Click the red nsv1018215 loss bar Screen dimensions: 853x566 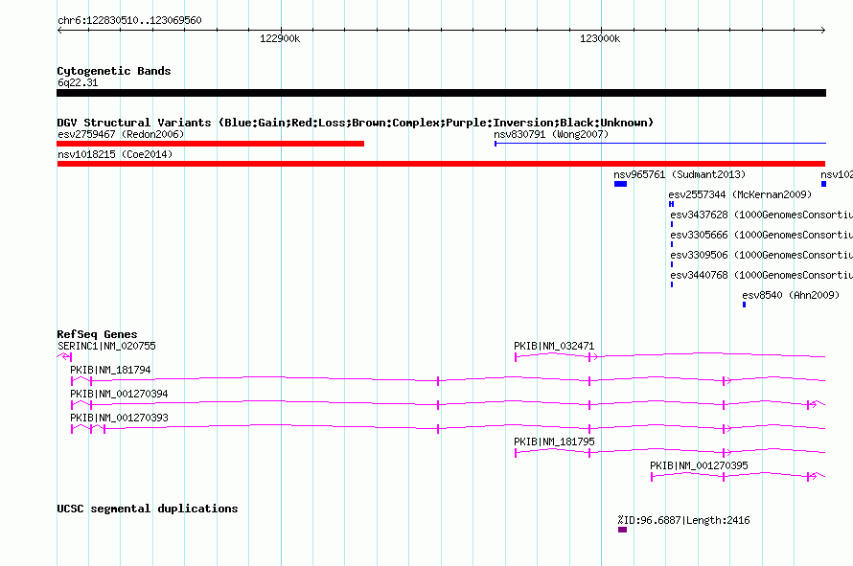[x=441, y=164]
